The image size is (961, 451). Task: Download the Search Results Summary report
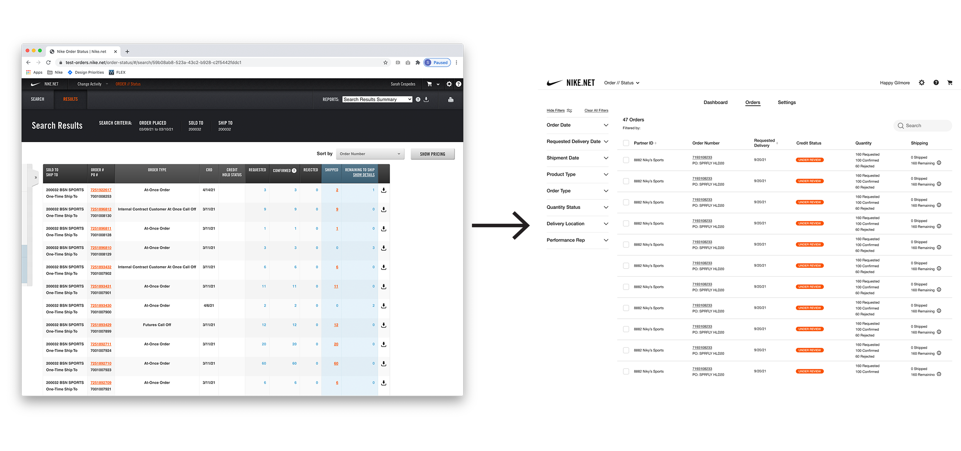(426, 99)
